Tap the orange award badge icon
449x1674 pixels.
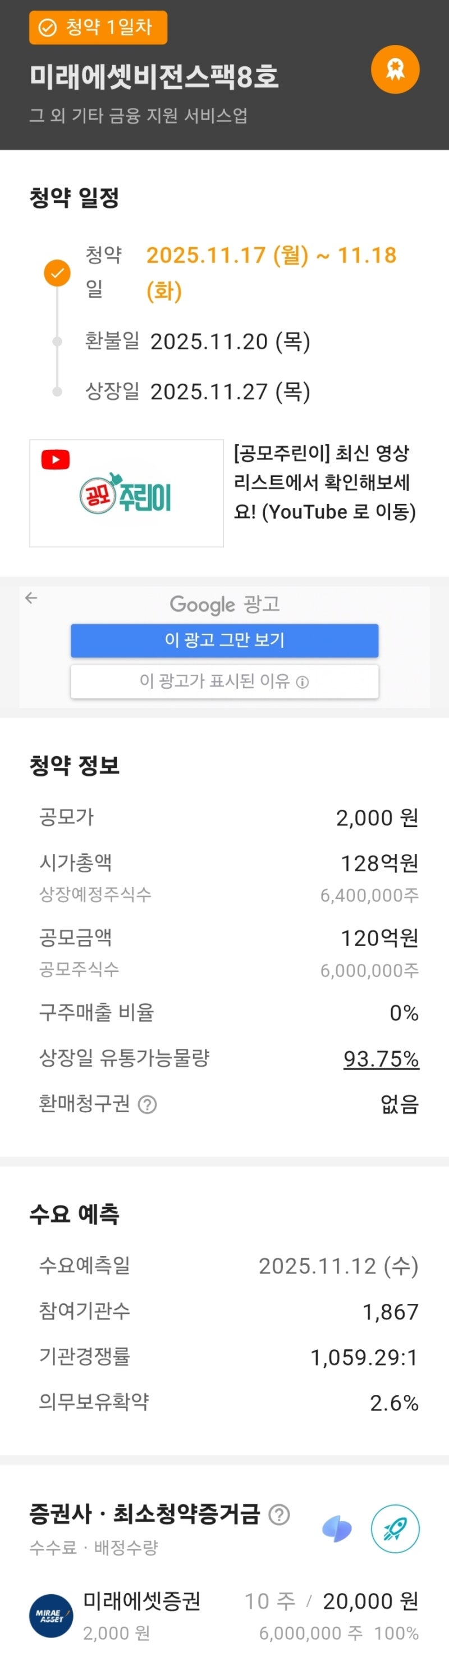395,70
